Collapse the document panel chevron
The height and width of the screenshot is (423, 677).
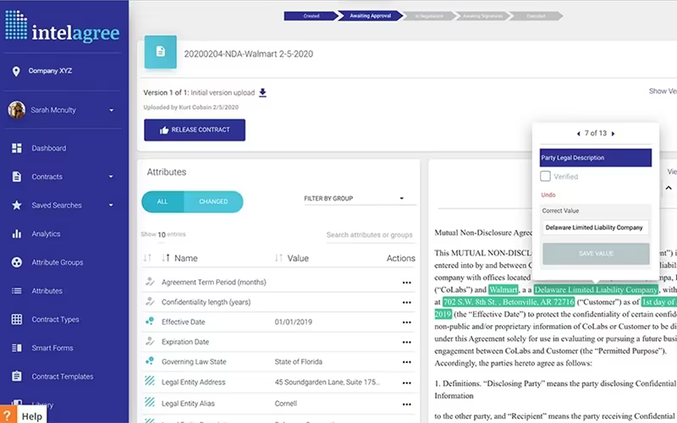click(669, 188)
